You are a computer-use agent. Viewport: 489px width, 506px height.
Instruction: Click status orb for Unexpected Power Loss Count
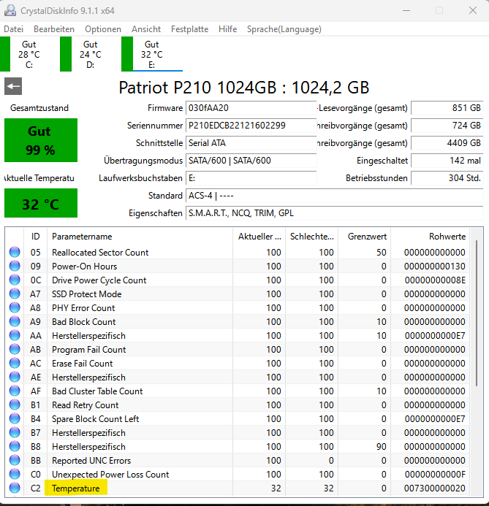point(15,474)
